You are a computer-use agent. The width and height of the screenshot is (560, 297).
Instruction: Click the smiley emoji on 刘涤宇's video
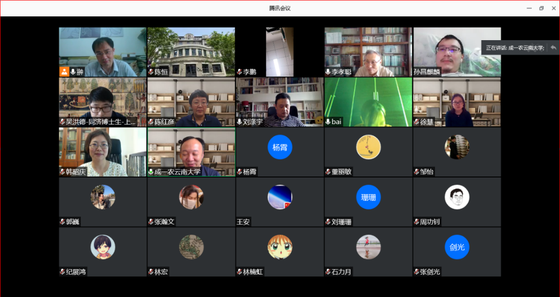(319, 120)
